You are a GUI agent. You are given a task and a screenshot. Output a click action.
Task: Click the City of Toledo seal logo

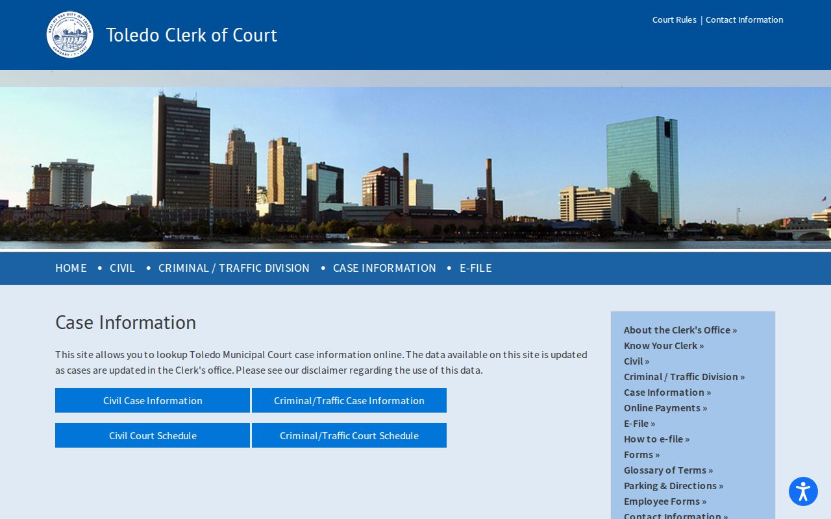tap(70, 35)
